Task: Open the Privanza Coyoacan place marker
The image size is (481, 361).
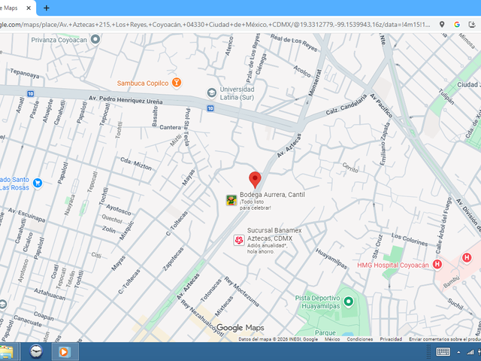Action: (x=95, y=40)
